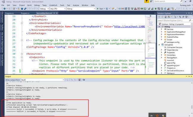Click the green Start debugging arrow
Screen dimensions: 193x117
click(98, 9)
